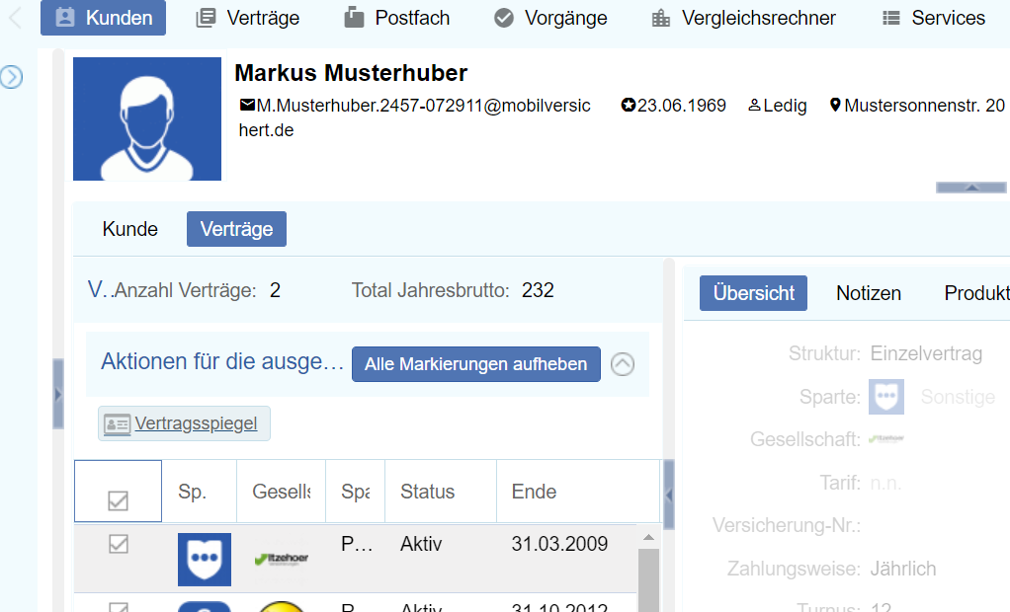Toggle the select-all checkbox in table header
This screenshot has width=1010, height=612.
point(118,500)
